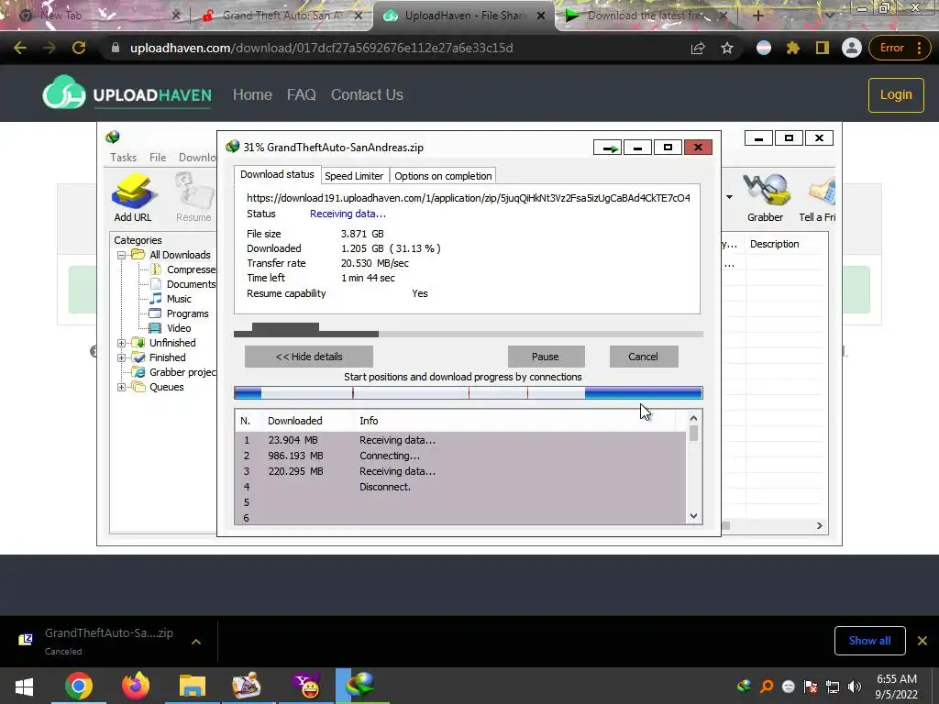Click the Resume toolbar icon
939x704 pixels.
(193, 198)
